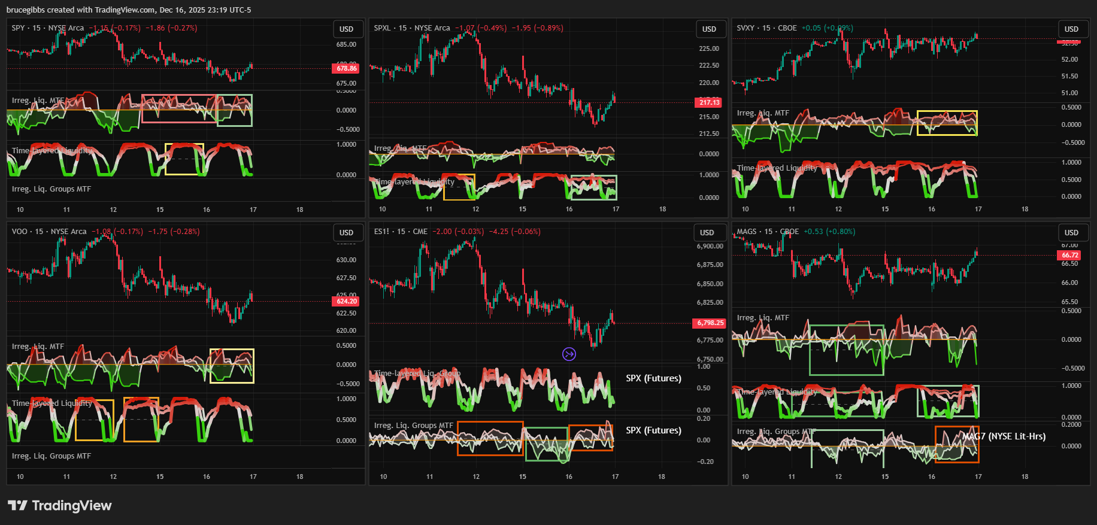Select the MAG7 (NYSE Lit-Hrs) text annotation
This screenshot has width=1097, height=525.
pyautogui.click(x=1004, y=436)
